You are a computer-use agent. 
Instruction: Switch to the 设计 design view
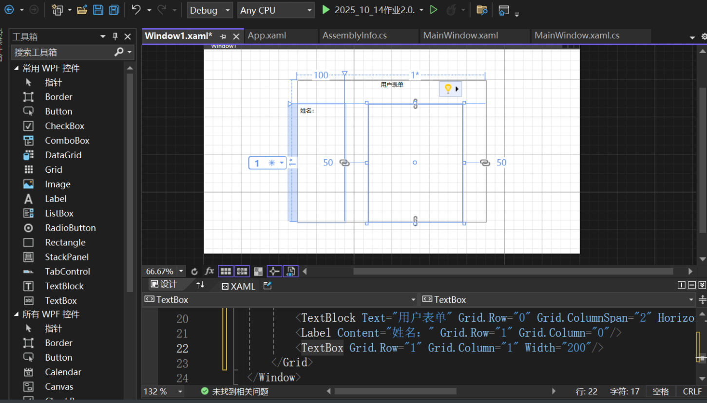(x=164, y=285)
